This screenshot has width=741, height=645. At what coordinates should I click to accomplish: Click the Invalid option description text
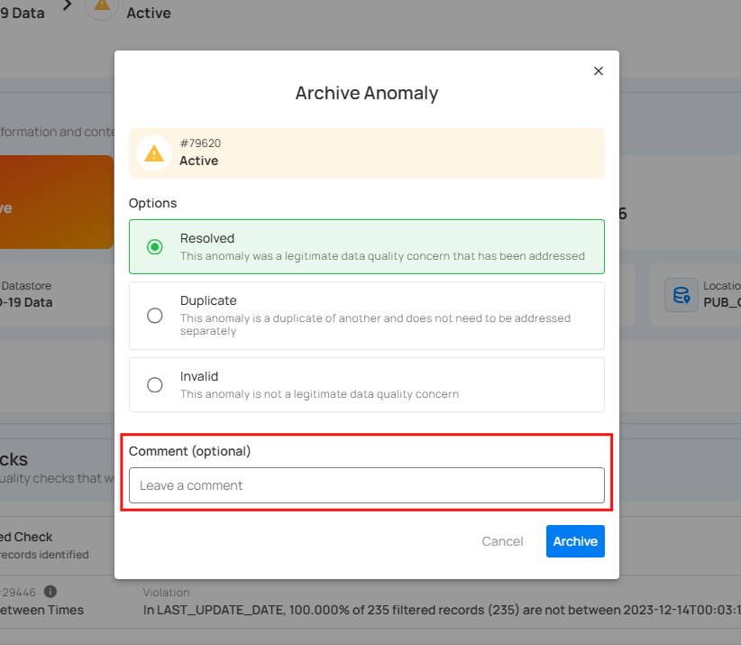coord(319,394)
